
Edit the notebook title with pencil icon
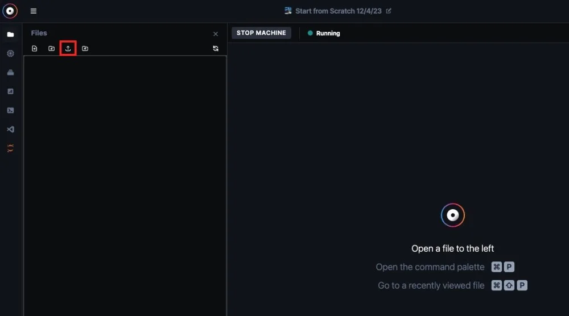coord(389,11)
